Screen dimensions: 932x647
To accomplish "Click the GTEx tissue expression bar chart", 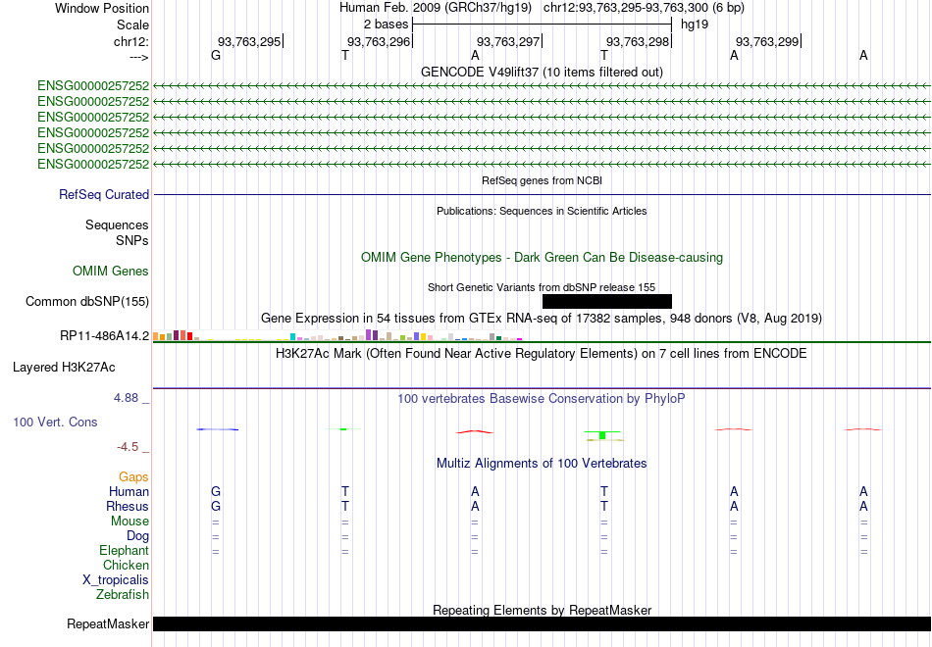I will [x=337, y=335].
